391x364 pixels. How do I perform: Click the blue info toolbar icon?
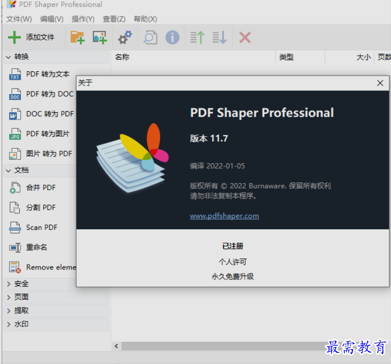172,37
